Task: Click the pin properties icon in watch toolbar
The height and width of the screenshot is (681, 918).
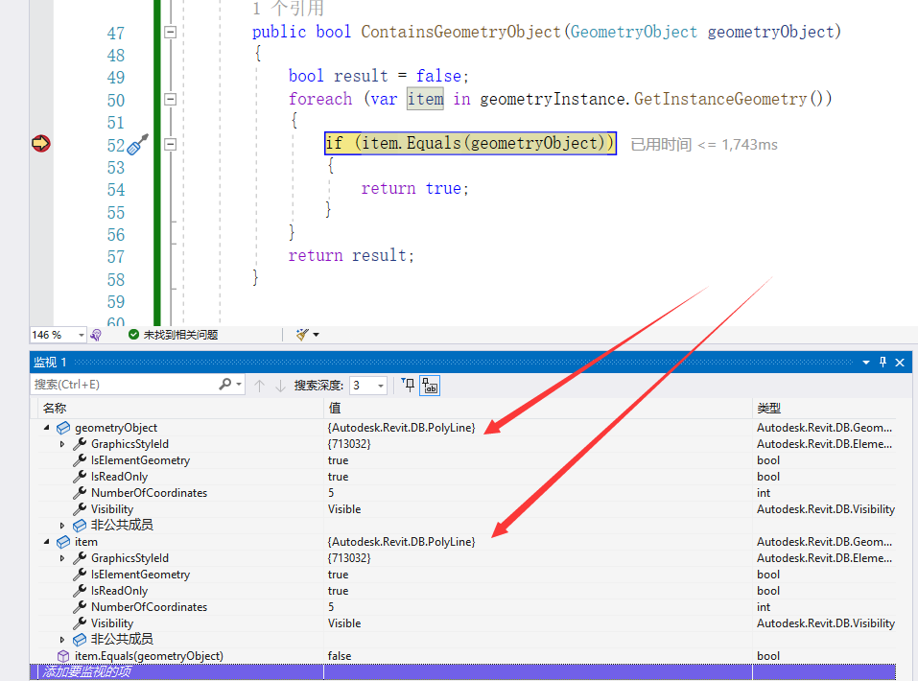Action: [407, 385]
